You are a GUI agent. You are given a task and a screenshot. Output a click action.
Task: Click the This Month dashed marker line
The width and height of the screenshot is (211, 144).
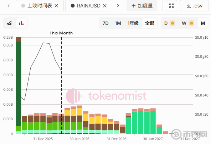coord(61,85)
